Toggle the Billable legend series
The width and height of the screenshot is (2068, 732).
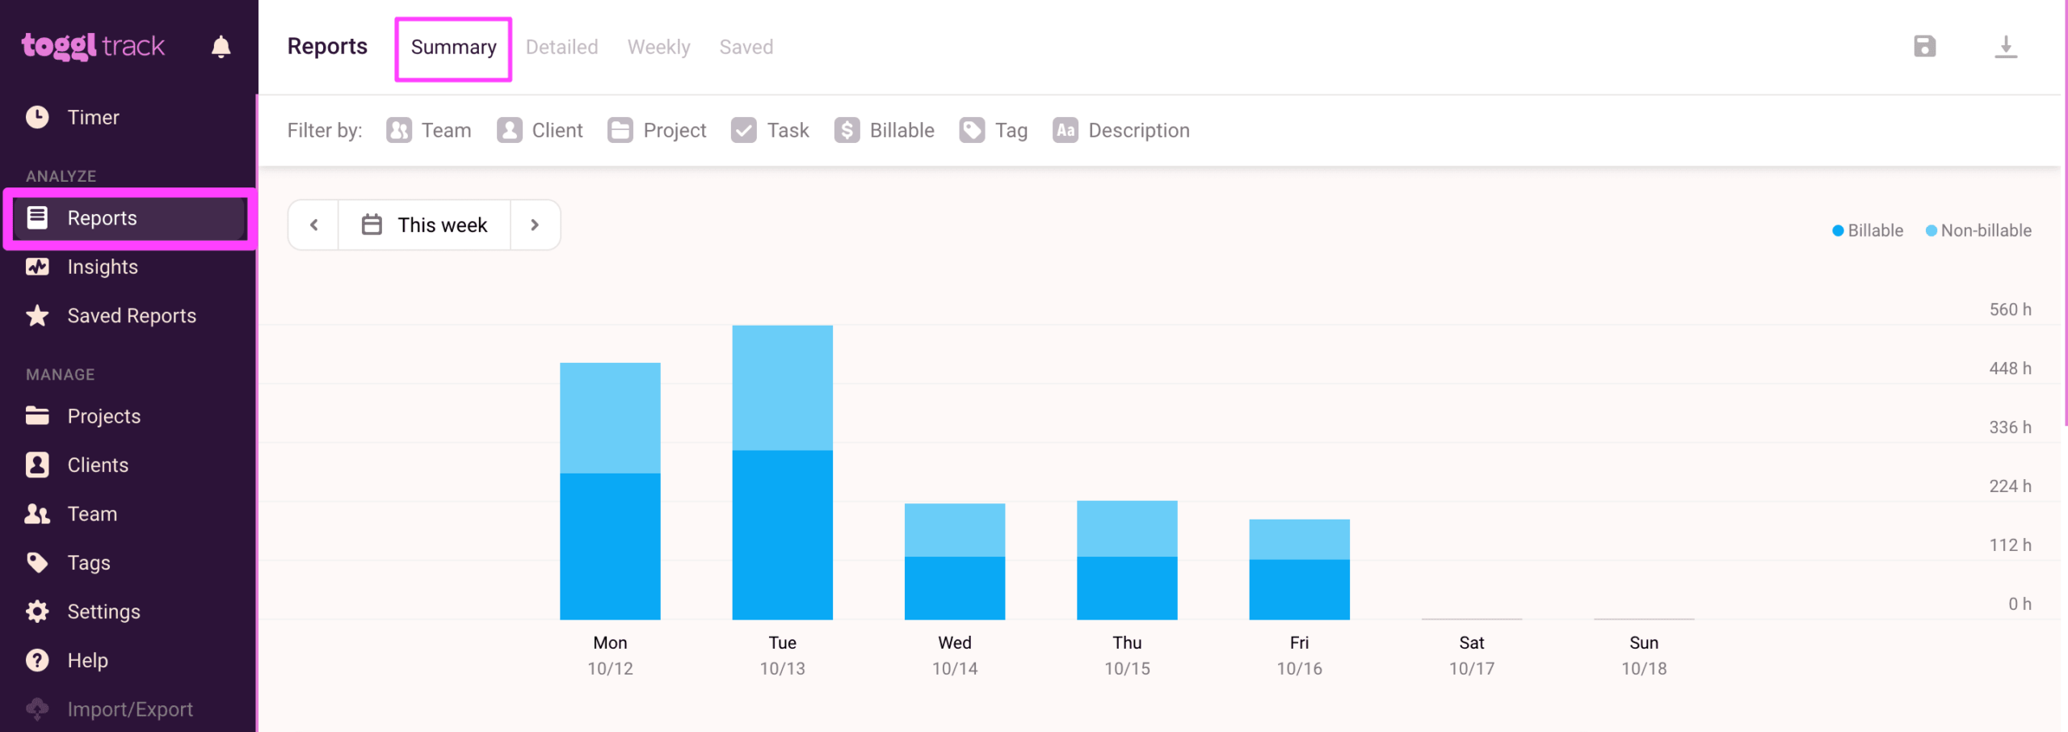click(1867, 231)
